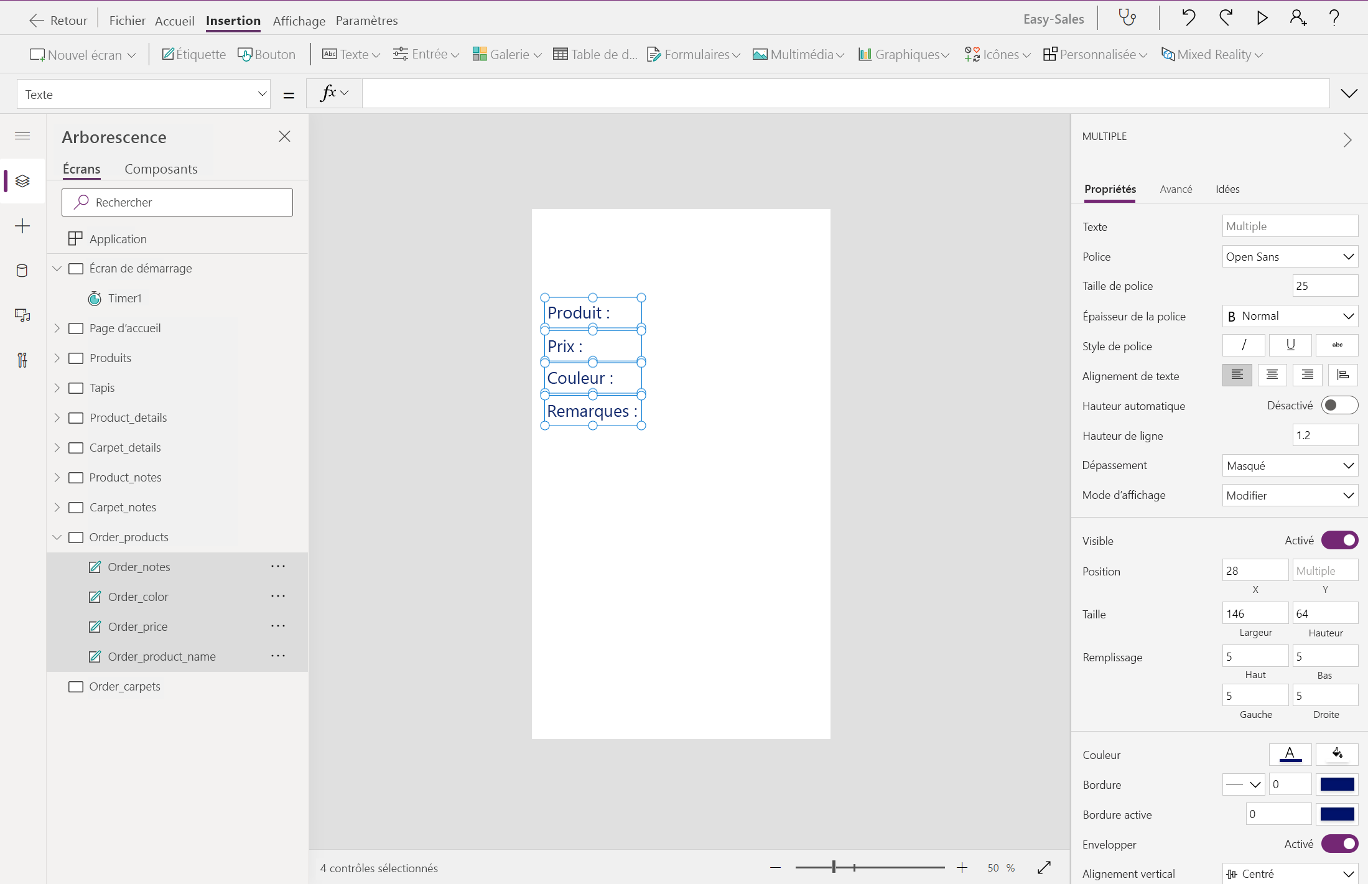
Task: Open advanced tools icon in left rail
Action: point(22,360)
